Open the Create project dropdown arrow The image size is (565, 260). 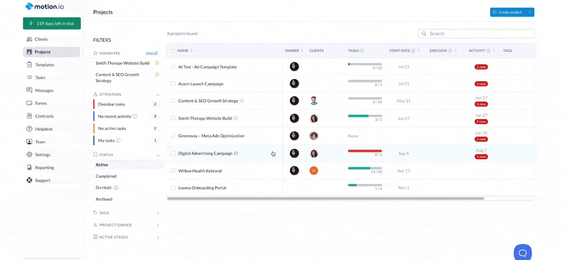(x=530, y=12)
